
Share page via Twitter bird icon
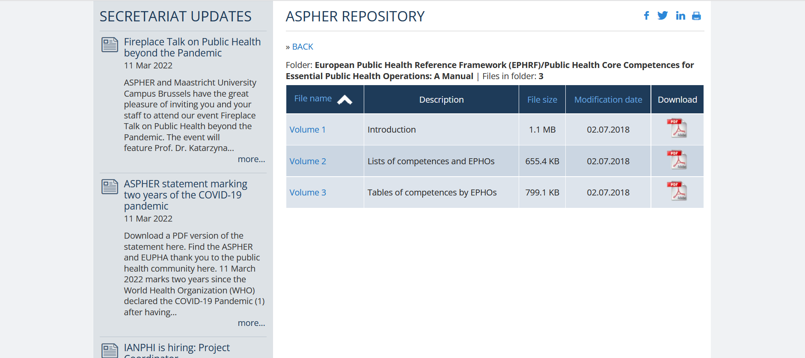tap(662, 16)
